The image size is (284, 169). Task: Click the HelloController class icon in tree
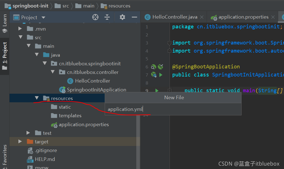tap(70, 81)
